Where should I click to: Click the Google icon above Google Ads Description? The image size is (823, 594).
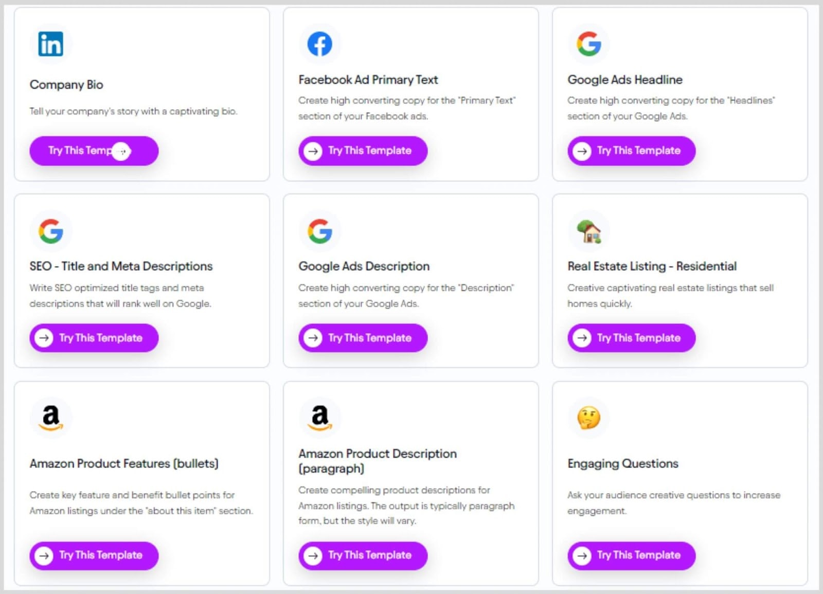[x=319, y=231]
